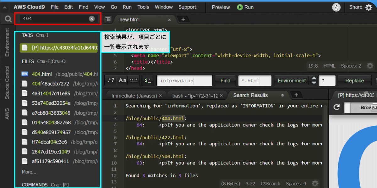Switch to the Search Results tab
377x188 pixels.
click(250, 95)
